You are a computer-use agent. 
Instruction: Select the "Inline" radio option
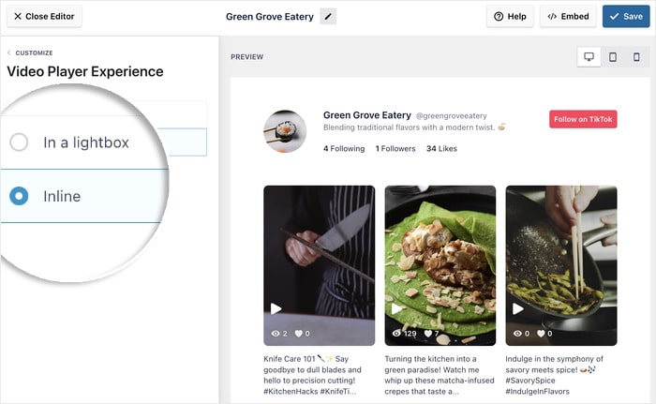pos(19,196)
